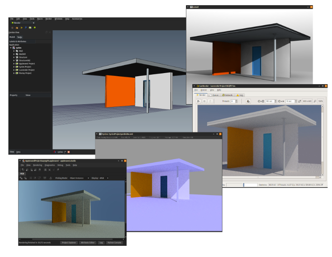Click the green render icon in FreeCAD's Render toolbar

pos(34,28)
